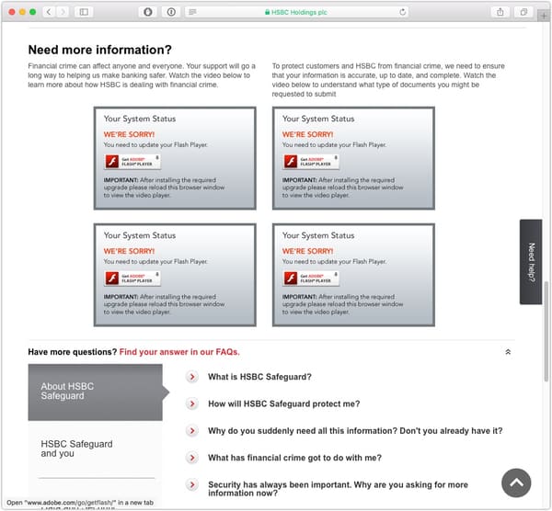This screenshot has width=552, height=511.
Task: Select the About HSBC Safeguard tab
Action: pyautogui.click(x=96, y=392)
